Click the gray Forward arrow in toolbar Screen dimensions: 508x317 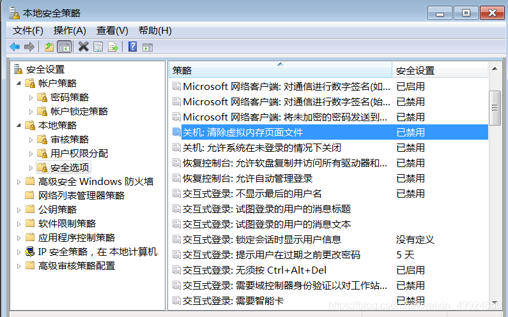pos(29,47)
